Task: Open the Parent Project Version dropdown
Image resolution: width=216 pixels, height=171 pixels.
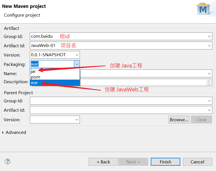Action: 77,120
